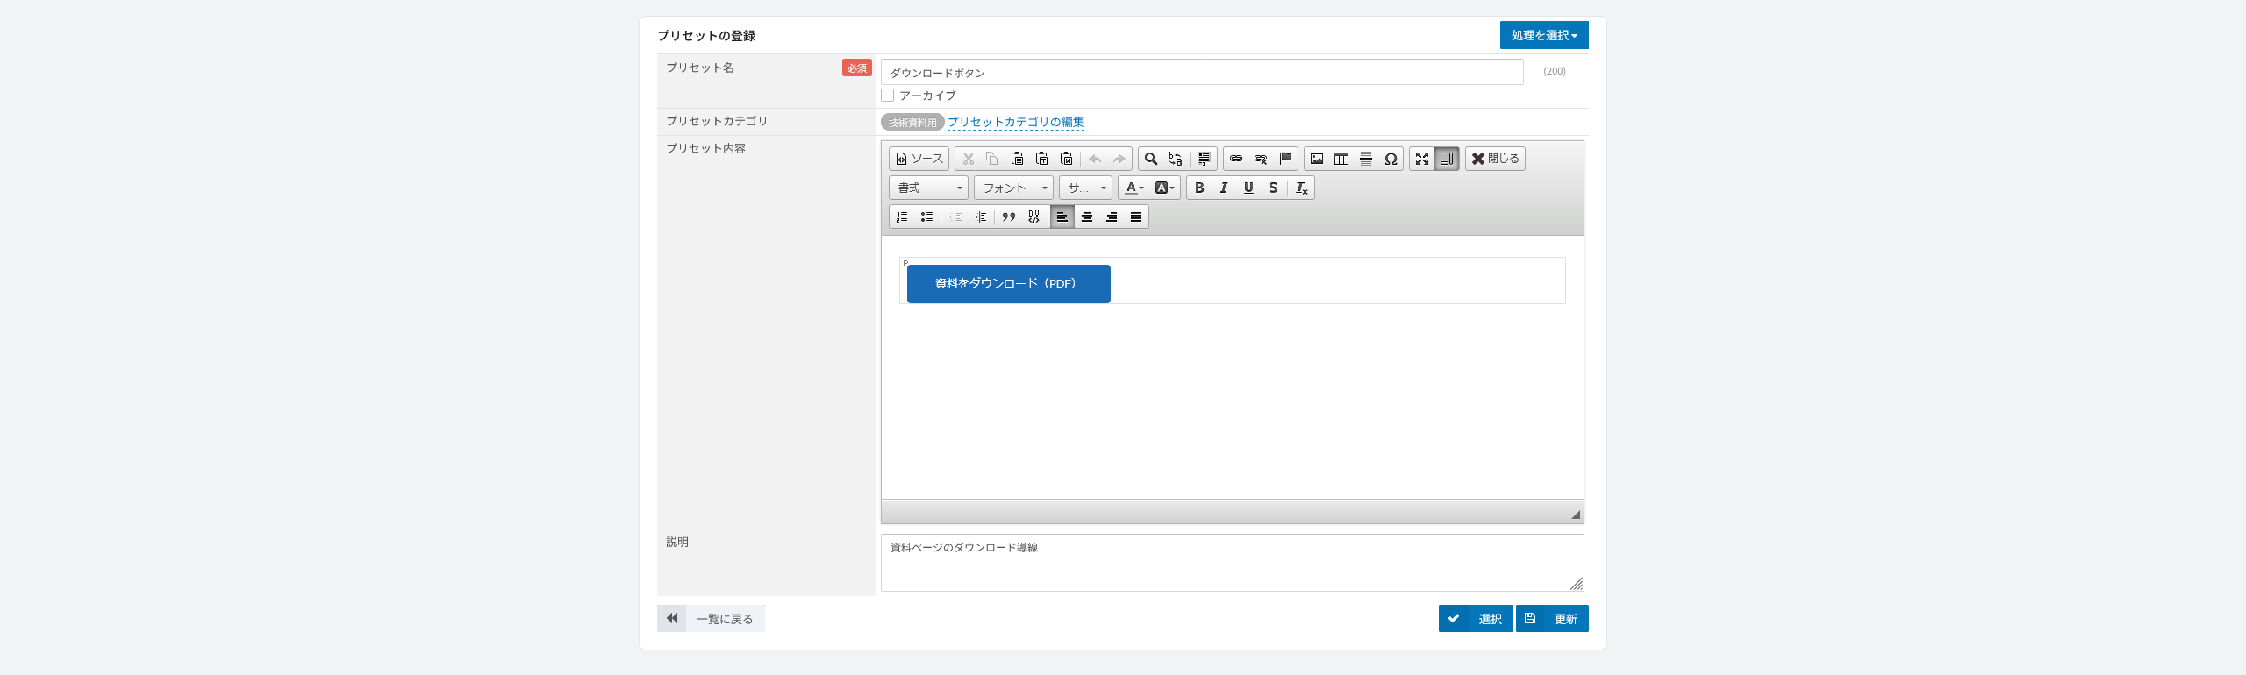Open the 書式 format dropdown
The image size is (2246, 675).
pyautogui.click(x=928, y=188)
